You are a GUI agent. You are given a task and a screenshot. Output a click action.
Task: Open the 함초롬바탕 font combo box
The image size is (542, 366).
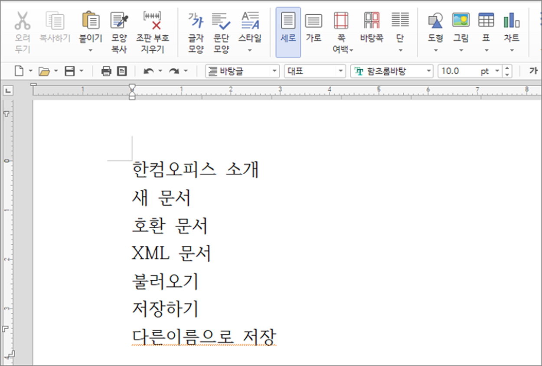392,71
